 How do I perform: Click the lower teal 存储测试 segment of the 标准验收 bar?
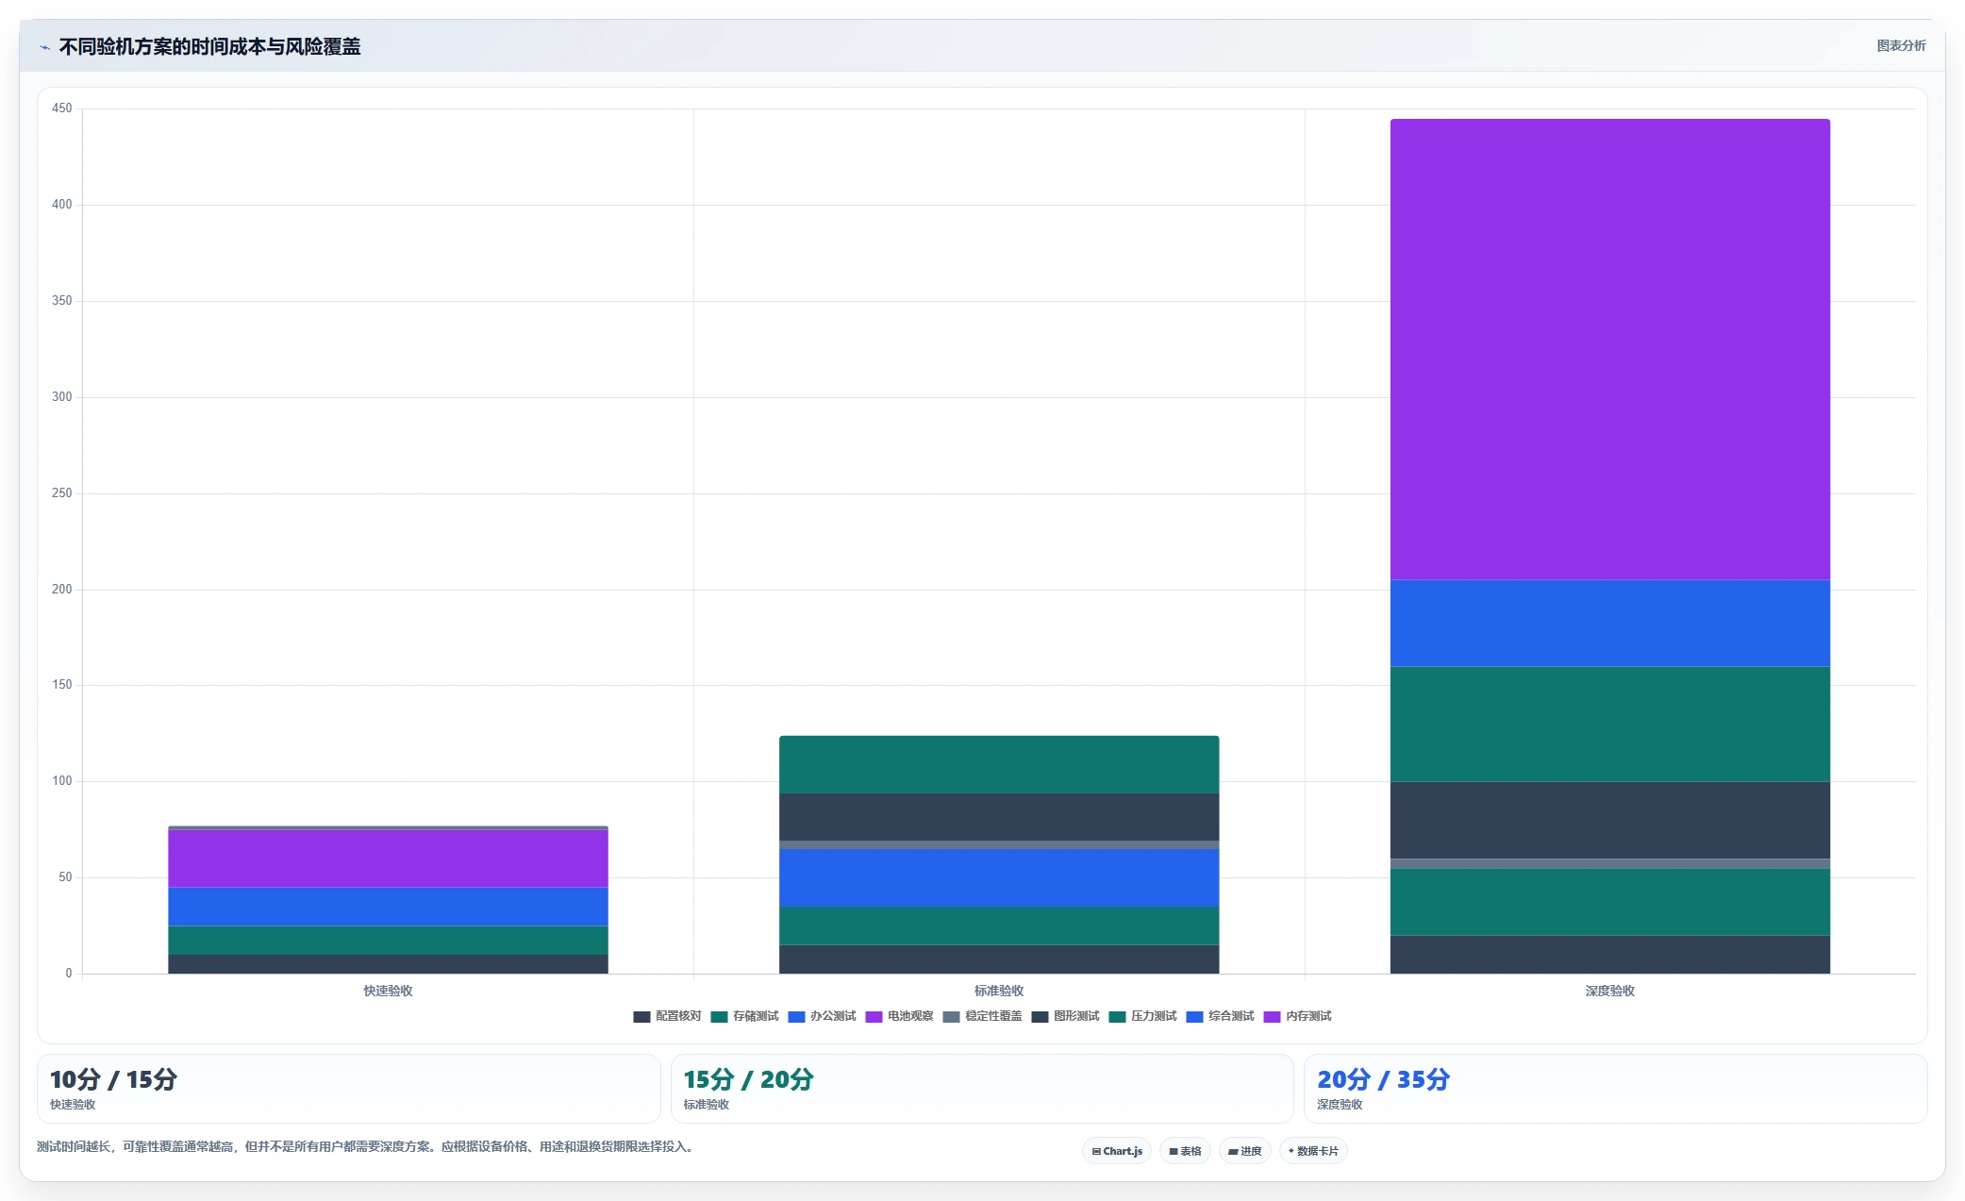[x=999, y=926]
